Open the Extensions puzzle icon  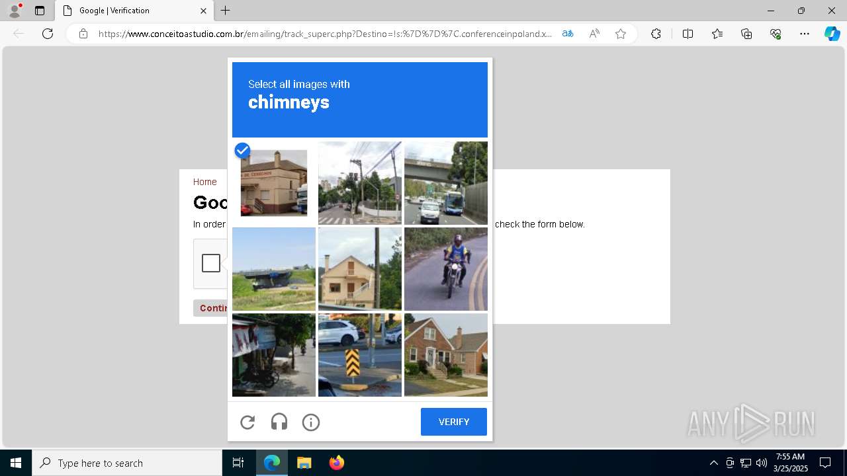pos(656,34)
